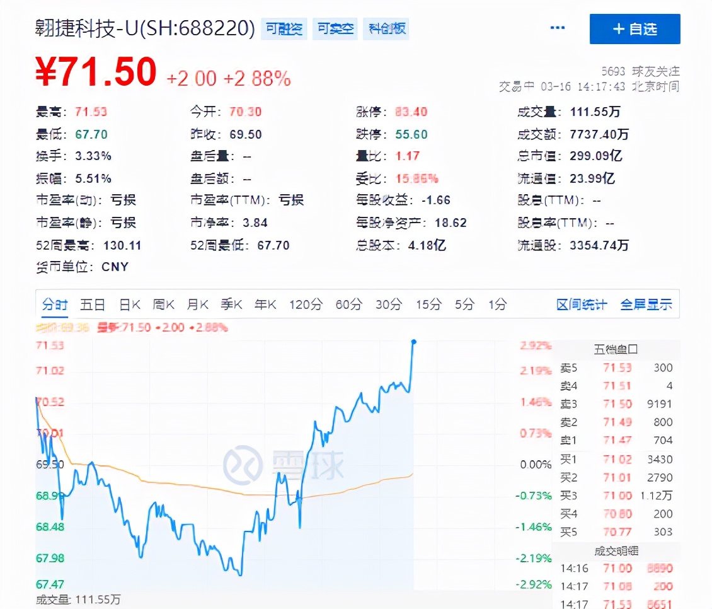Click the 量比 value 1.17

coord(407,156)
